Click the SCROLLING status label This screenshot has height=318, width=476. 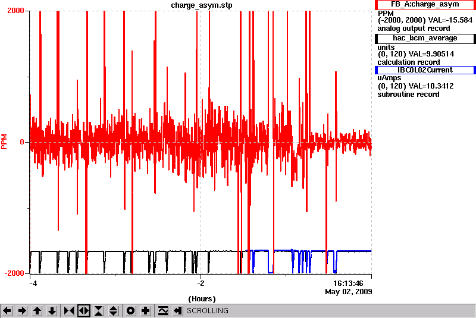[x=207, y=311]
